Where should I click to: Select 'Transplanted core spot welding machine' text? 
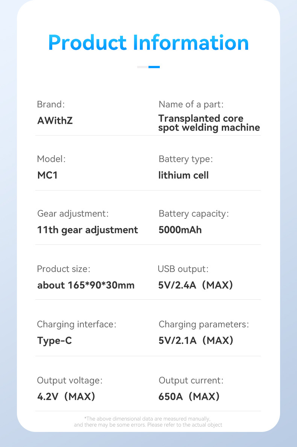click(x=209, y=123)
